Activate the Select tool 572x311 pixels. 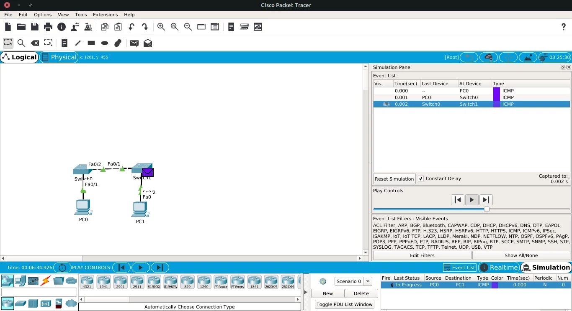(8, 43)
